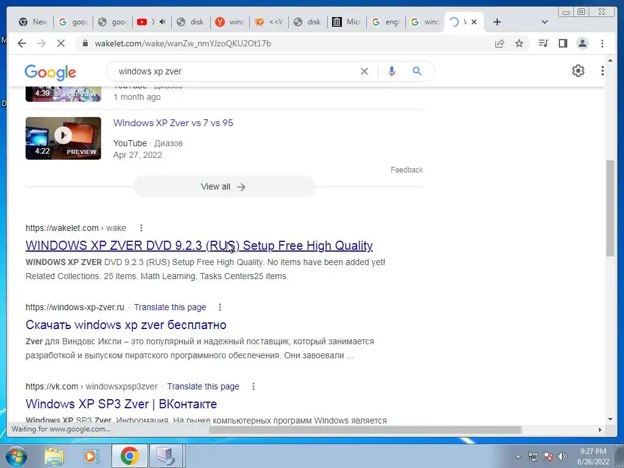Click the browser forward arrow
The height and width of the screenshot is (468, 624).
[x=41, y=43]
